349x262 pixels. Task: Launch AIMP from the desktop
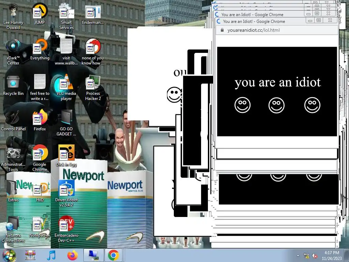click(40, 14)
